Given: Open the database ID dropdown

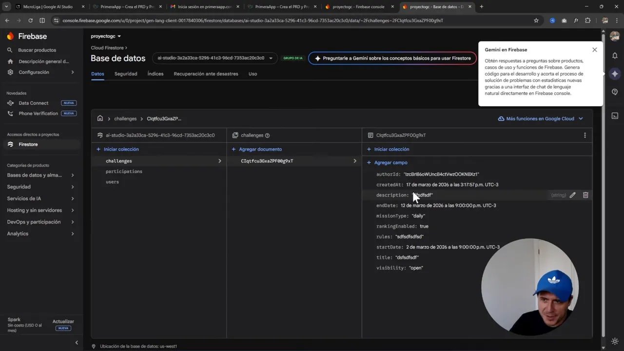Looking at the screenshot, I should (x=270, y=58).
